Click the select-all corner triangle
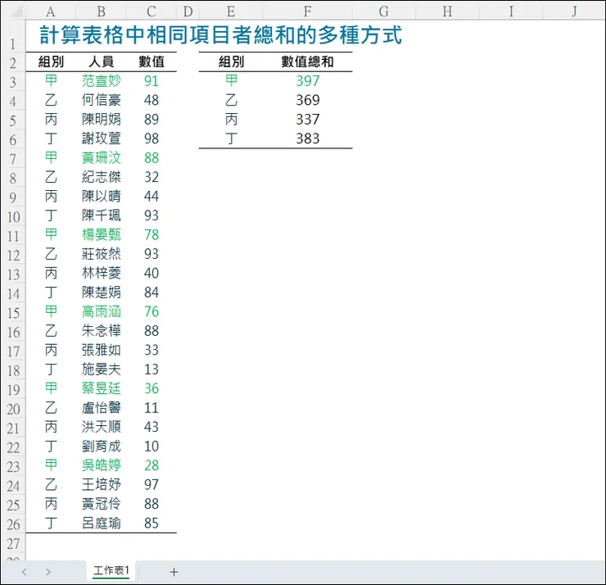Image resolution: width=606 pixels, height=585 pixels. (x=16, y=12)
